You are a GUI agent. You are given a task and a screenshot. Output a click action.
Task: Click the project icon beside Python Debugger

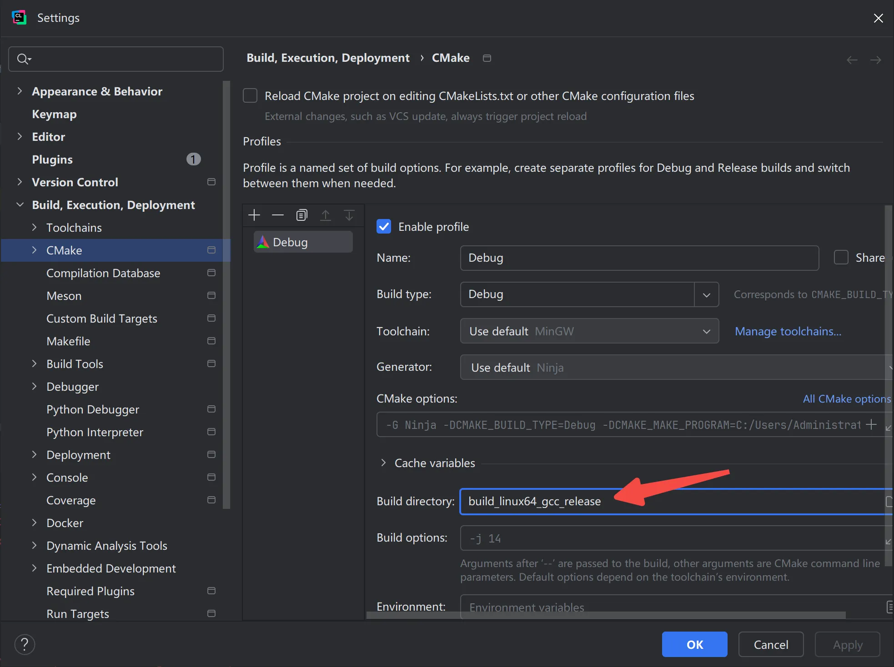(211, 409)
